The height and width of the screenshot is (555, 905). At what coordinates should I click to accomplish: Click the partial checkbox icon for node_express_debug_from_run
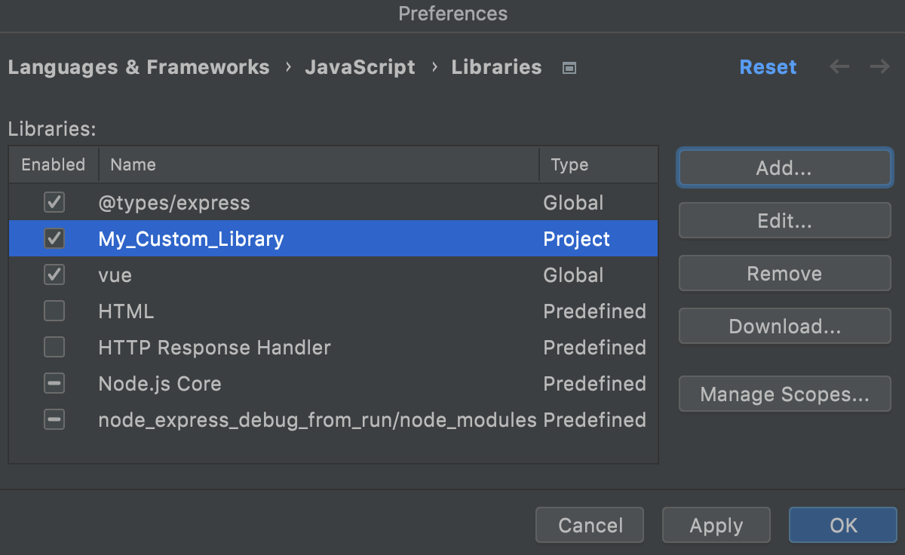pos(54,419)
